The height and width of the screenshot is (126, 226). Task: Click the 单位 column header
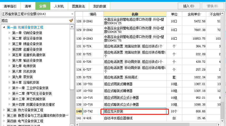click(x=174, y=14)
